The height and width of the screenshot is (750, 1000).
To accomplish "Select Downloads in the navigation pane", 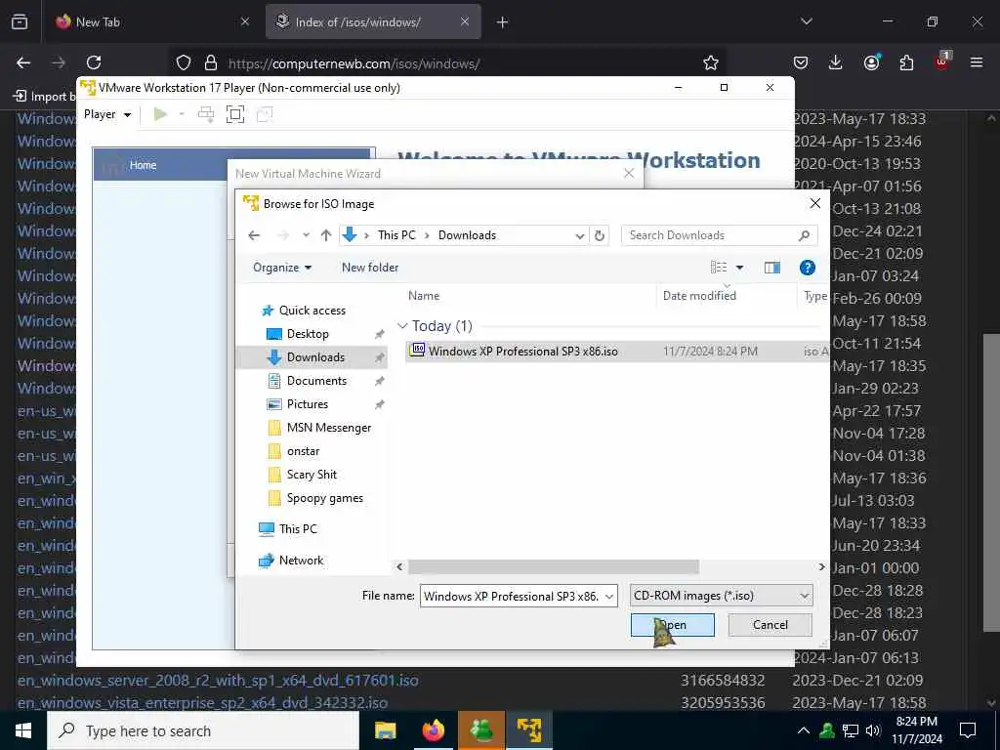I will point(312,357).
